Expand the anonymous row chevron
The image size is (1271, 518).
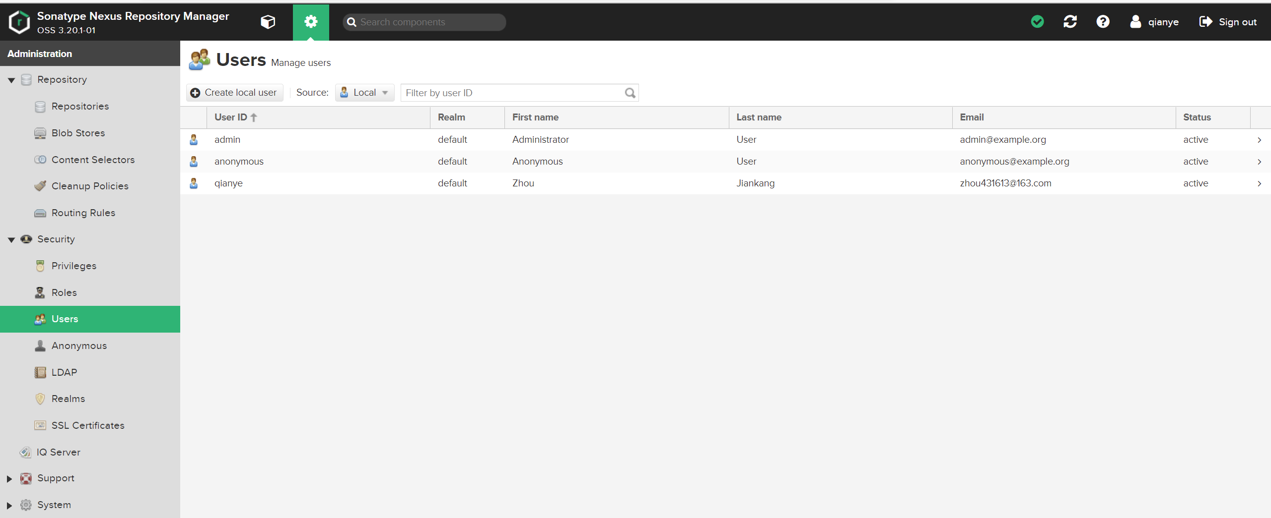(1260, 162)
